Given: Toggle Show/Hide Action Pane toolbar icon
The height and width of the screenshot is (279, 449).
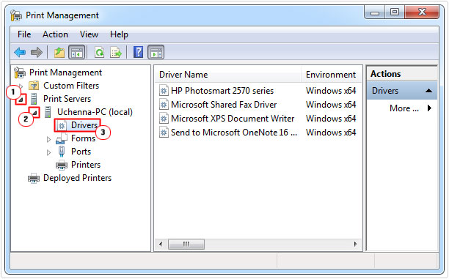Looking at the screenshot, I should 156,52.
